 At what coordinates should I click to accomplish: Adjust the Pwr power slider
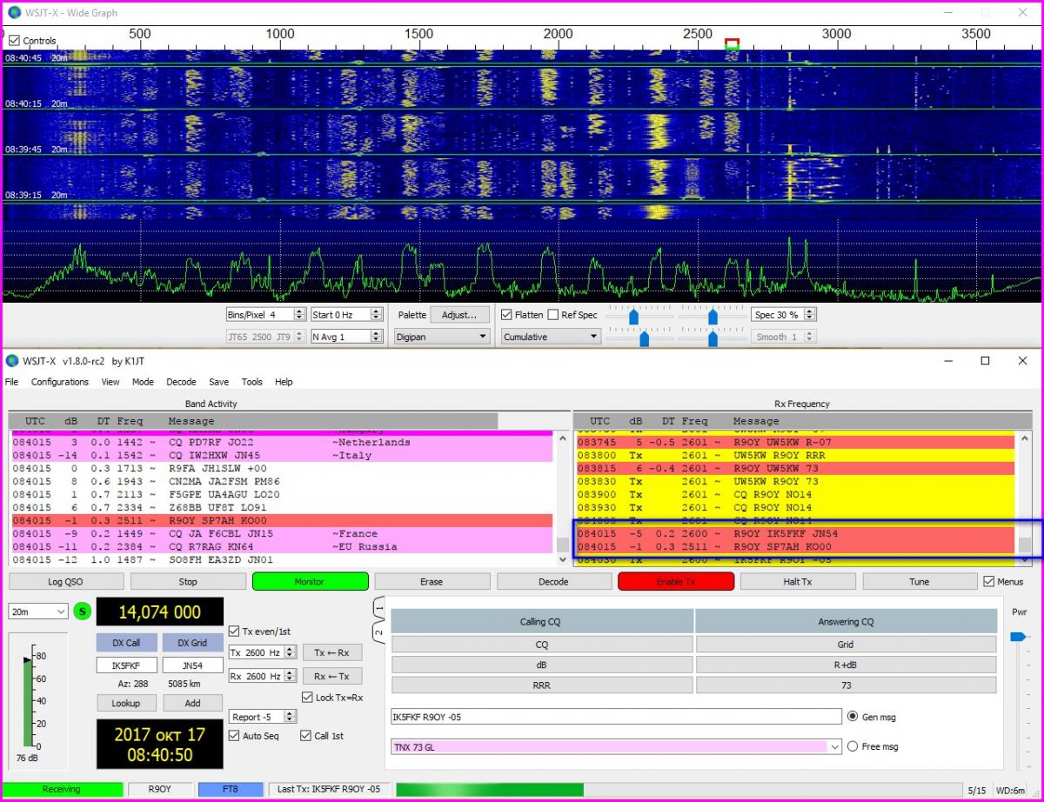tap(1018, 638)
